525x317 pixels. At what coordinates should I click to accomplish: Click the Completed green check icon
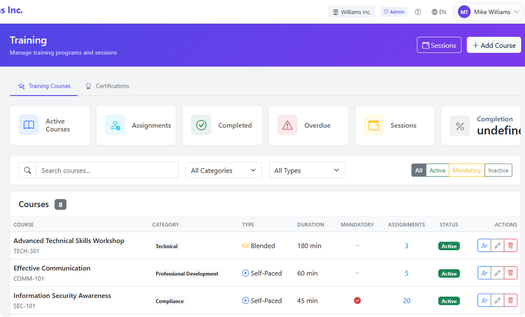click(x=201, y=125)
